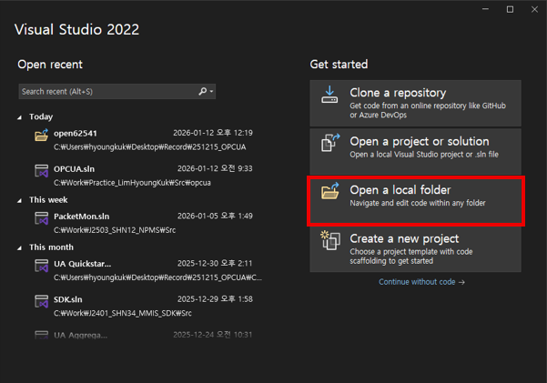Collapse the This week group

(20, 200)
